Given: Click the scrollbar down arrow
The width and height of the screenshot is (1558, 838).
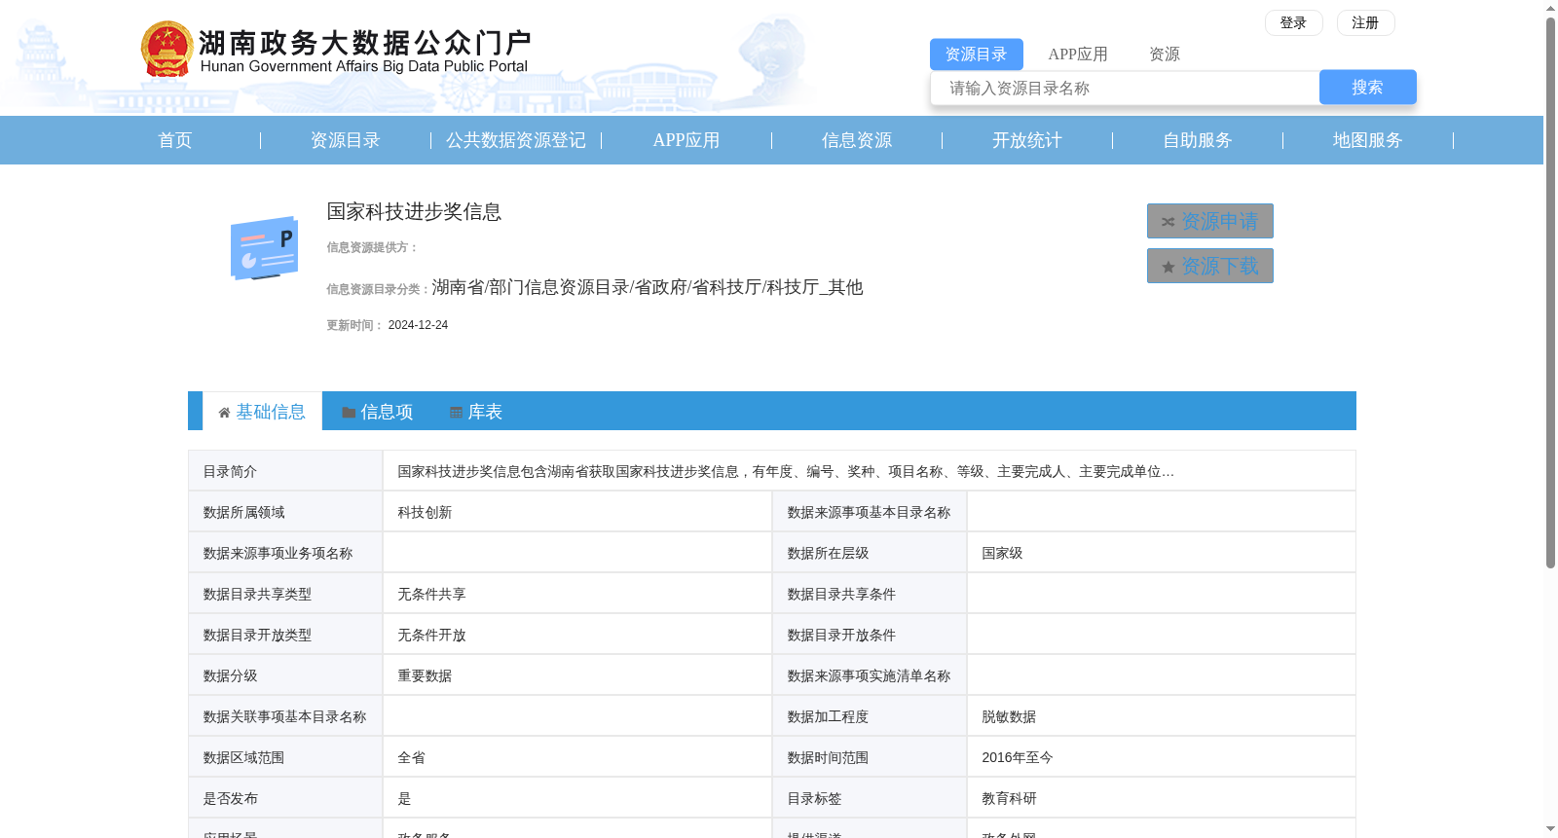Looking at the screenshot, I should tap(1550, 829).
